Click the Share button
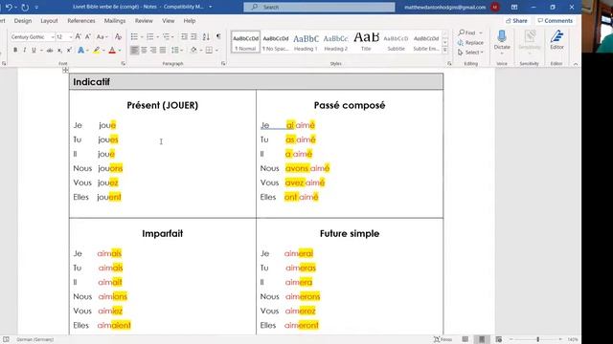Image resolution: width=613 pixels, height=344 pixels. click(x=516, y=21)
